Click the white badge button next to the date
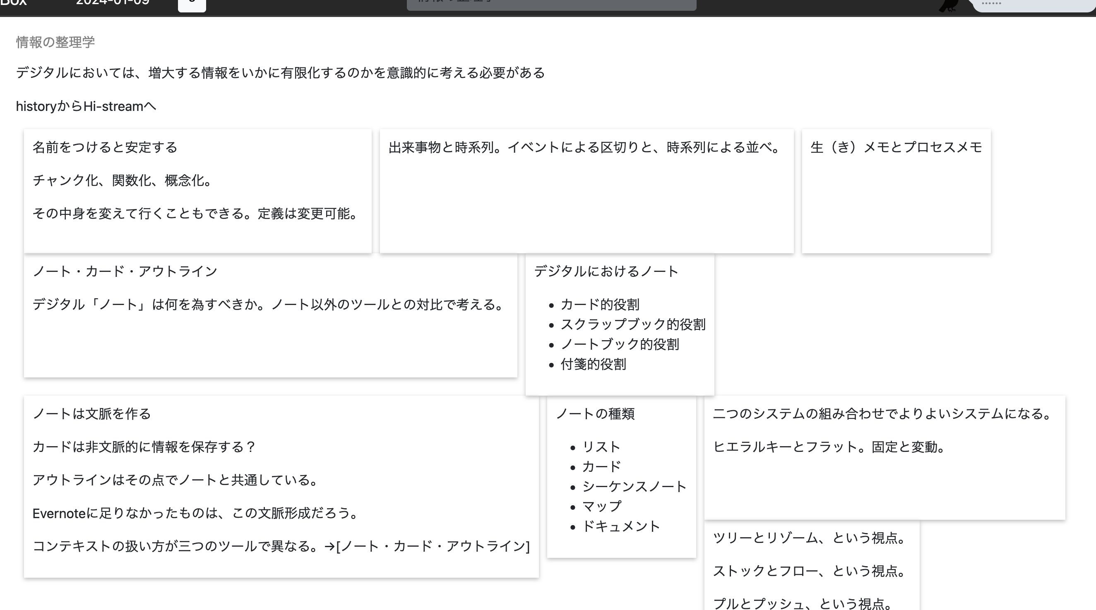 click(x=192, y=5)
